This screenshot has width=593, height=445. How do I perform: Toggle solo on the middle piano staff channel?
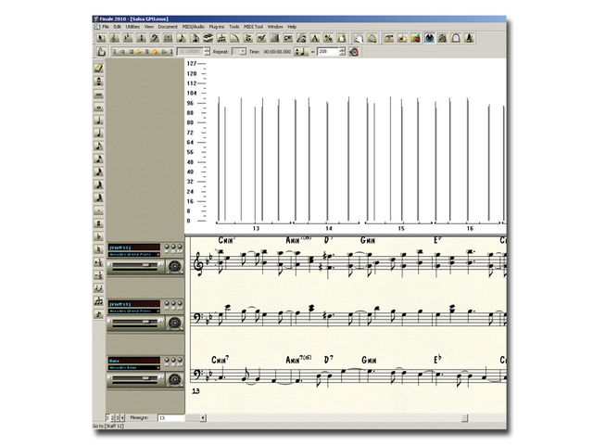coord(173,303)
